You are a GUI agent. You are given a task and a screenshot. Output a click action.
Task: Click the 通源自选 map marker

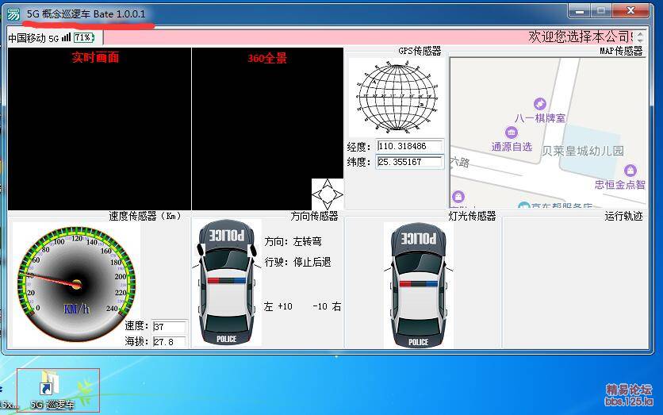[x=512, y=133]
